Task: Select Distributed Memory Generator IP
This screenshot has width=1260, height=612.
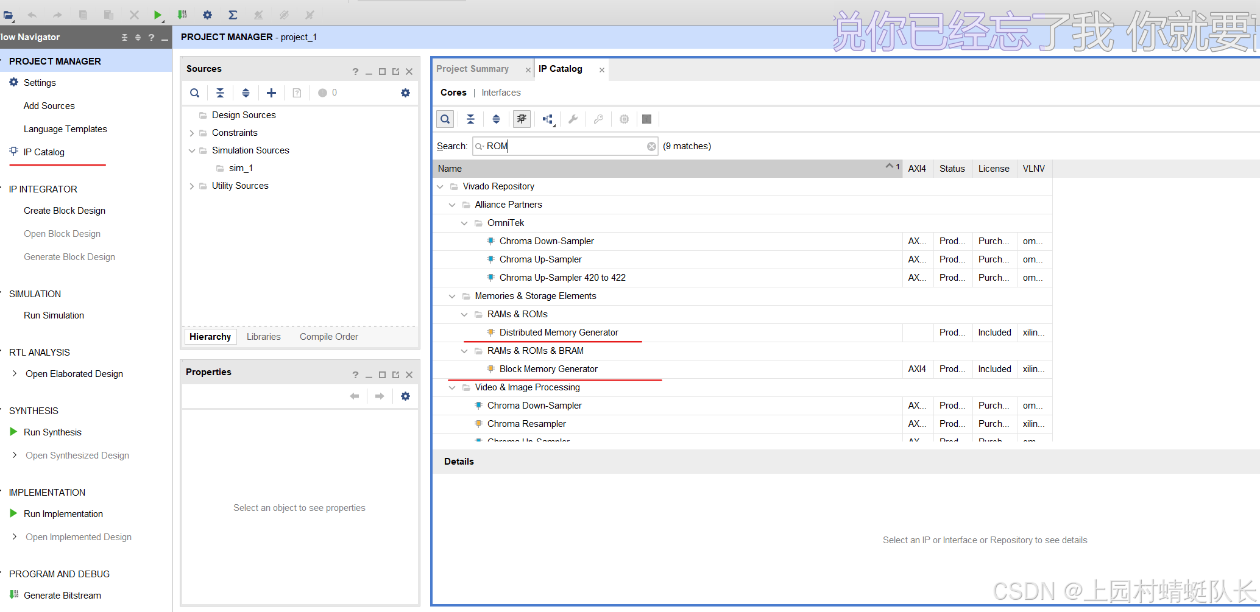Action: click(559, 332)
